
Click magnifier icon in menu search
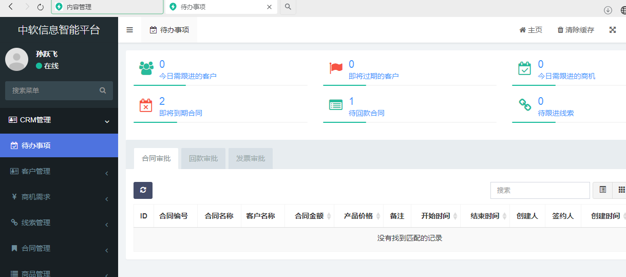(103, 90)
